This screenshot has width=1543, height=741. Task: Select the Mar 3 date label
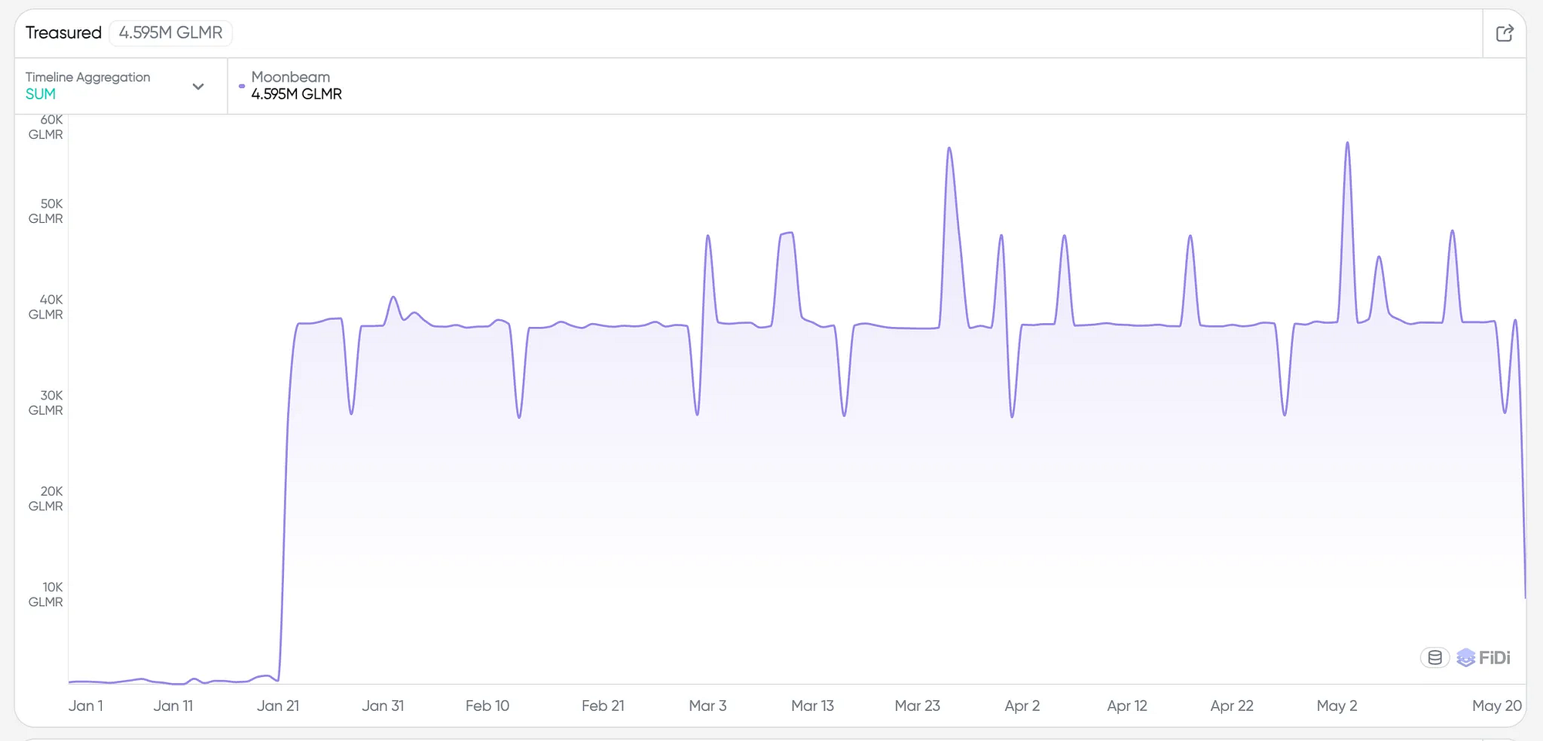[x=707, y=706]
